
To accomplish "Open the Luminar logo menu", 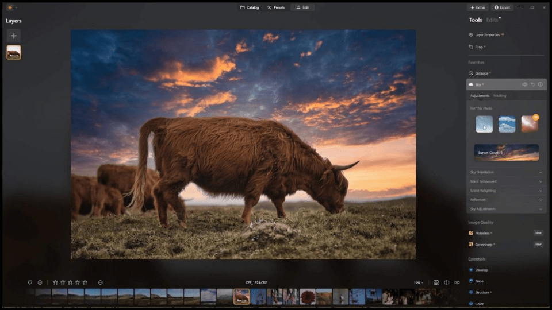I will point(10,7).
